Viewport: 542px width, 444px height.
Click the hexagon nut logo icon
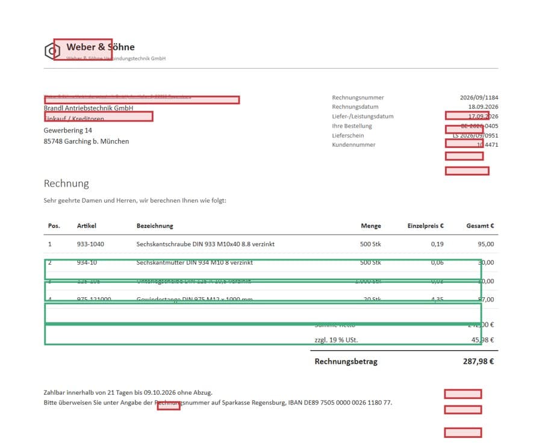click(x=52, y=51)
